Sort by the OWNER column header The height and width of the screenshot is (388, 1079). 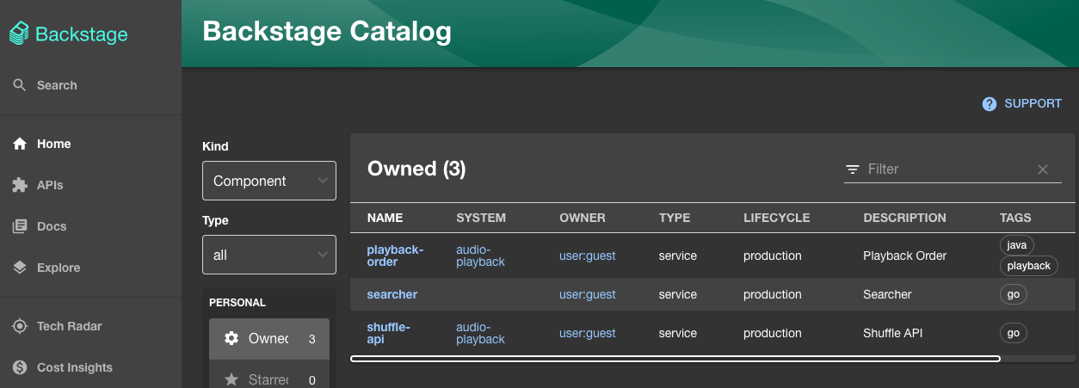pos(583,218)
